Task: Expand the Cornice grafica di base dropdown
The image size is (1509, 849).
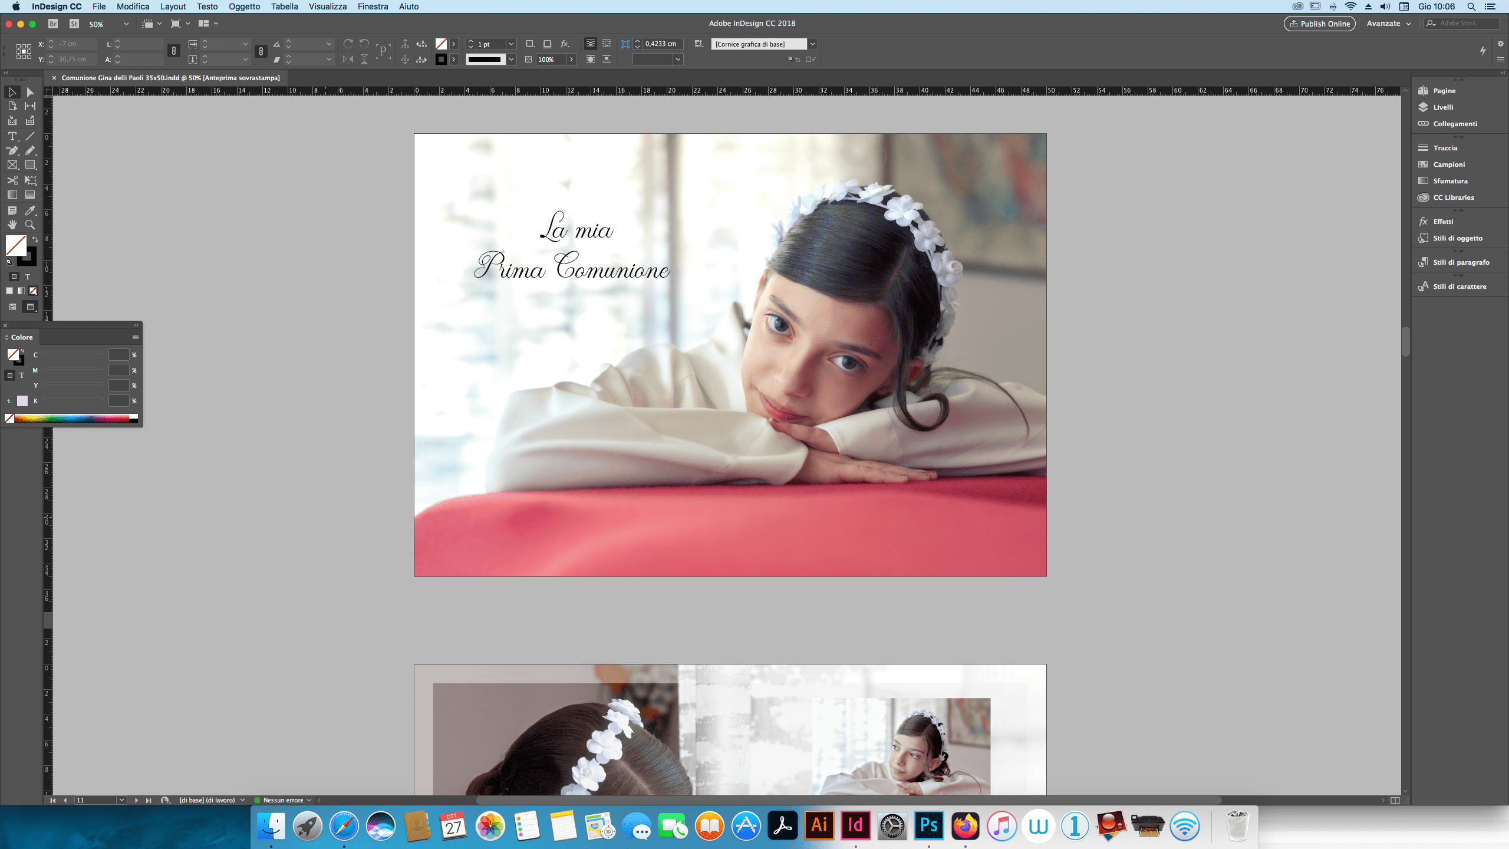Action: (813, 44)
